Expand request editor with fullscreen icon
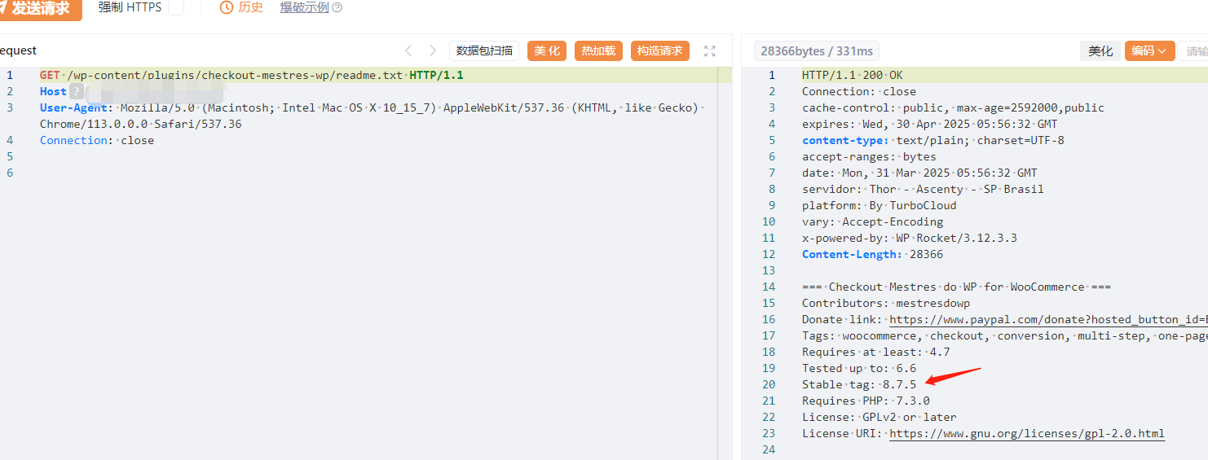 (709, 50)
